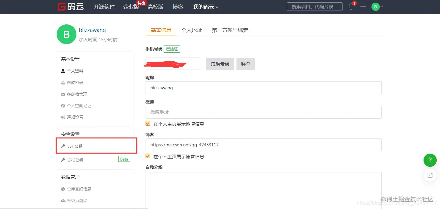Open 博客 in top navigation
The height and width of the screenshot is (209, 440).
178,7
